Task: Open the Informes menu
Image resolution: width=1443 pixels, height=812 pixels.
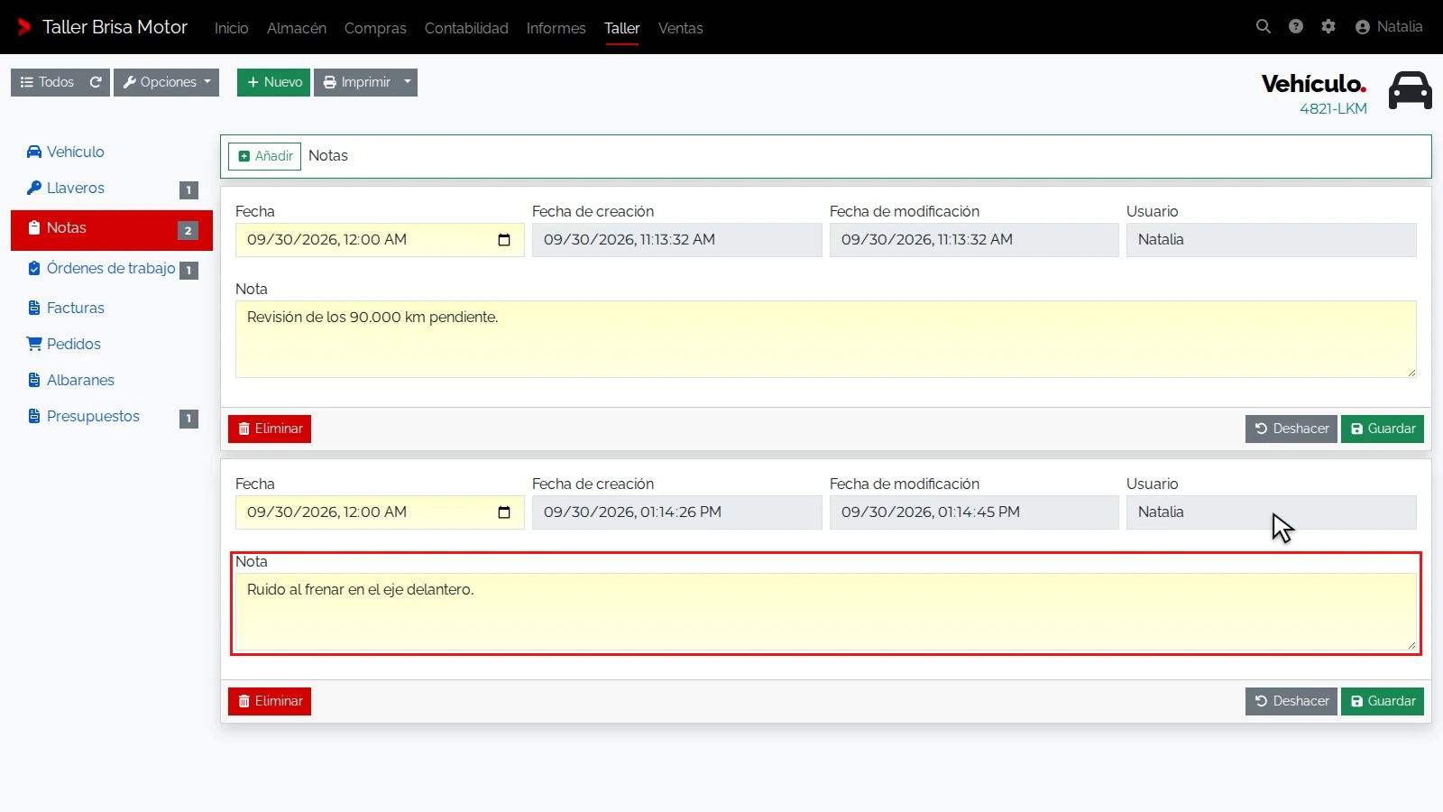Action: 556,28
